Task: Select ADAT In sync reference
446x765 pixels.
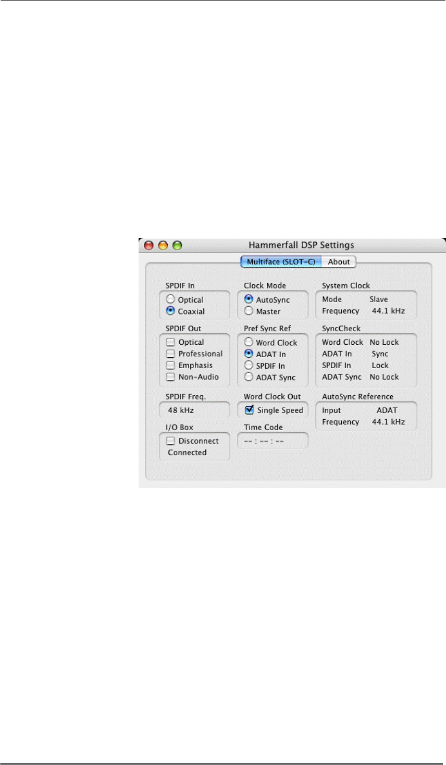Action: click(x=249, y=354)
